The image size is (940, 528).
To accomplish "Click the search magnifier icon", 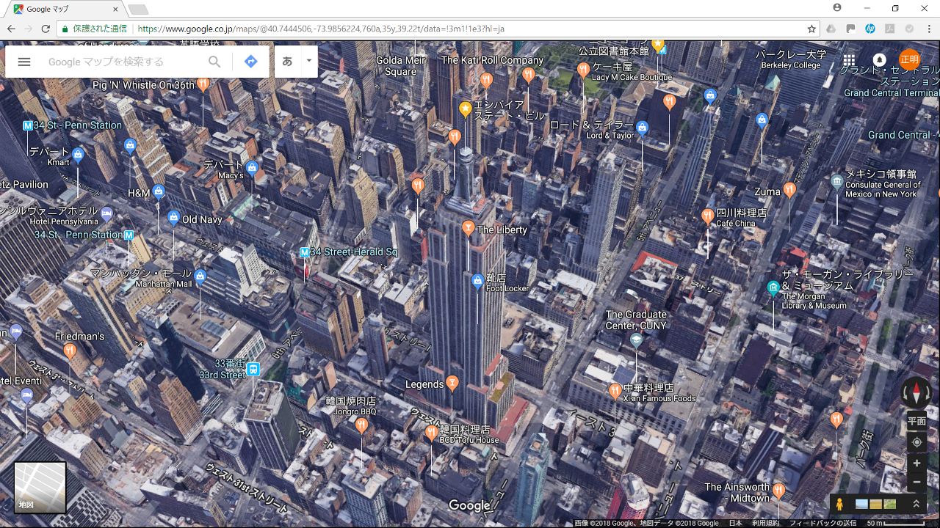I will (214, 62).
